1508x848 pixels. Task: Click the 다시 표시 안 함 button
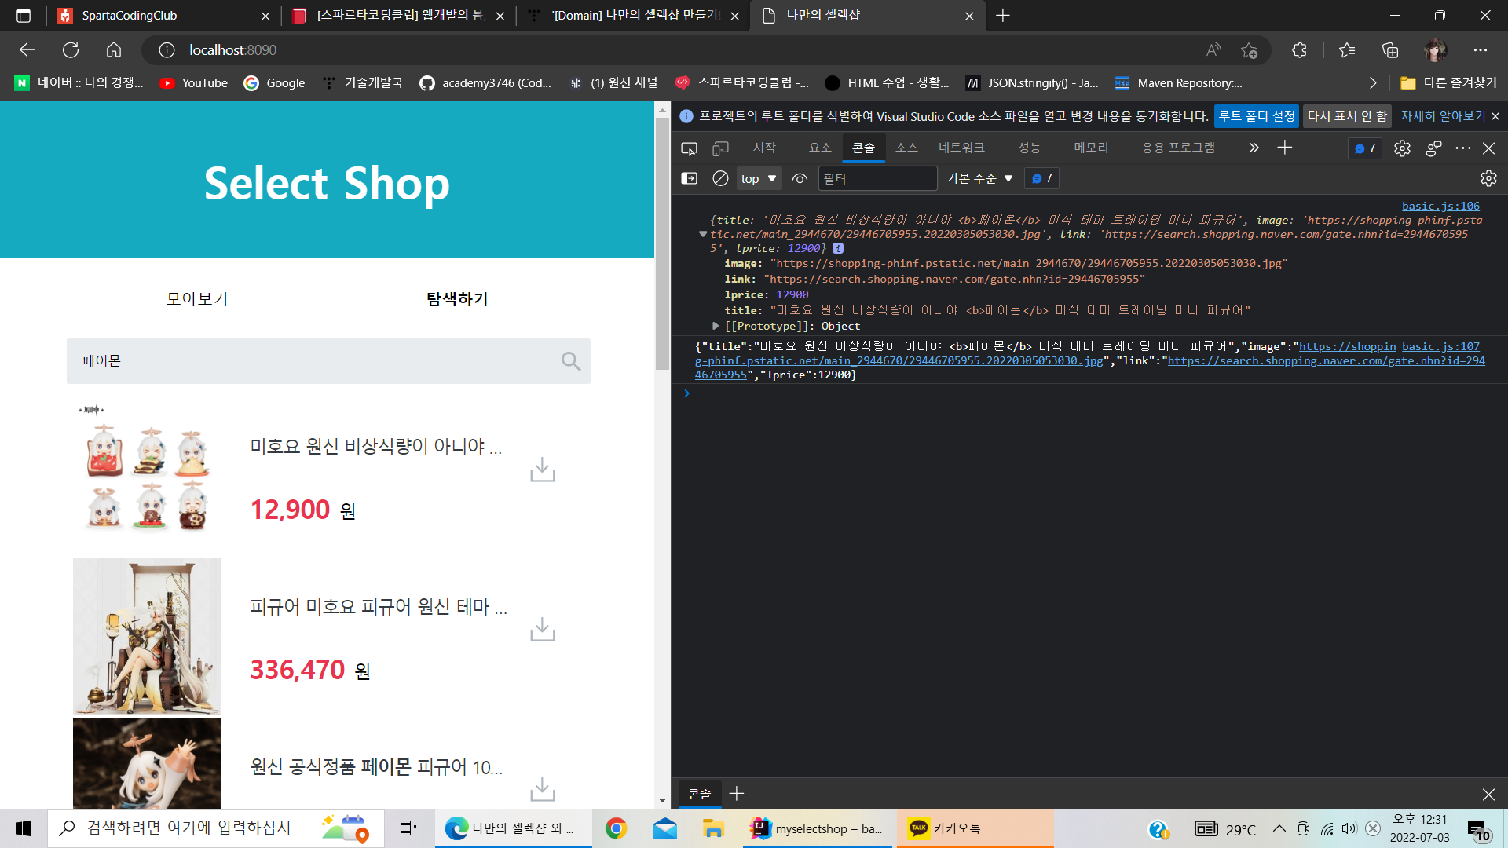click(x=1347, y=116)
